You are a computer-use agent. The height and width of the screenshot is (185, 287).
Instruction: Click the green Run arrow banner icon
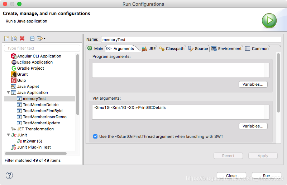pyautogui.click(x=269, y=21)
